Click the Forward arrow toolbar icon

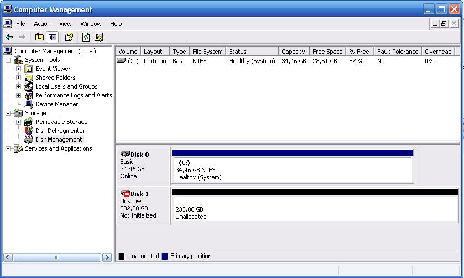click(22, 37)
